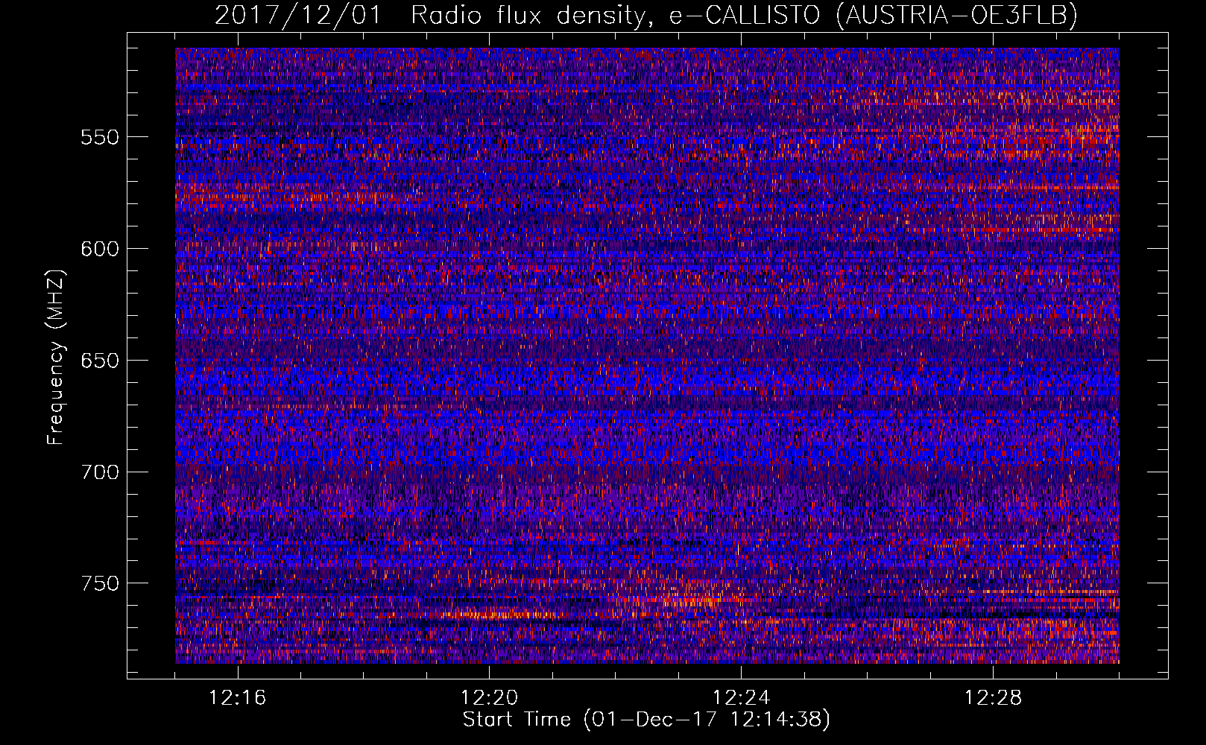Click the '12:20' time axis label

(x=490, y=698)
